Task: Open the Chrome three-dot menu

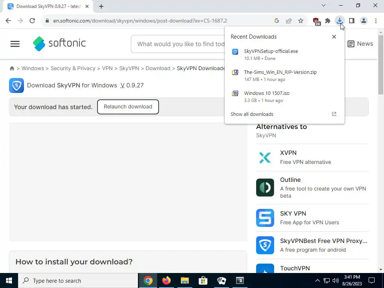Action: pos(376,21)
